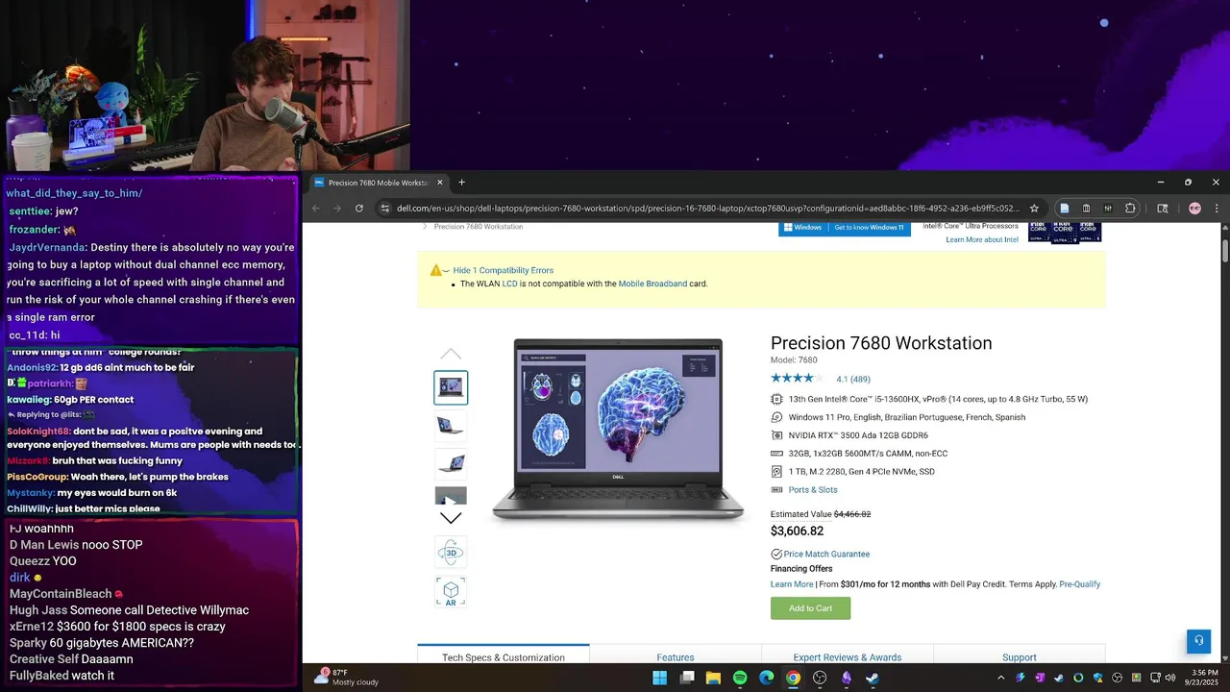This screenshot has width=1230, height=692.
Task: Open the weather widget showing 87°F
Action: (x=346, y=678)
